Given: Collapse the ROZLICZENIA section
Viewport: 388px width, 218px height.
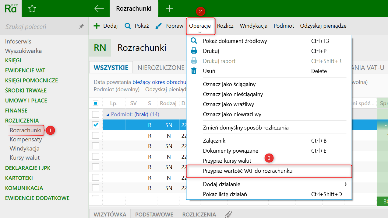Looking at the screenshot, I should pyautogui.click(x=22, y=121).
